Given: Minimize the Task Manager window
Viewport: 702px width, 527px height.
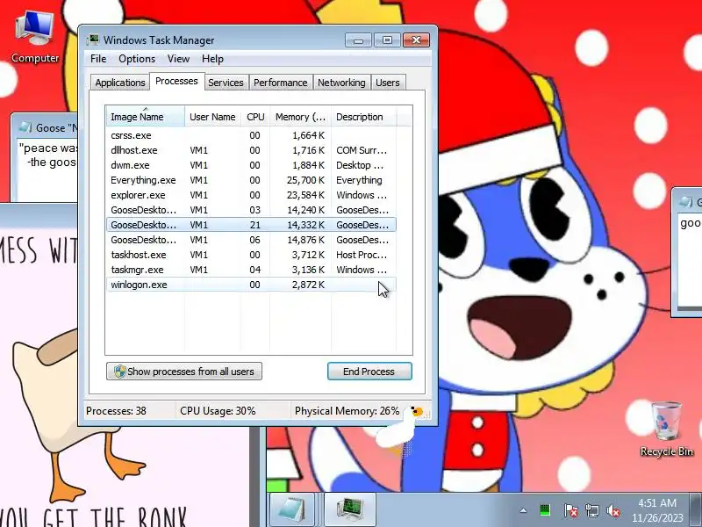Looking at the screenshot, I should click(x=358, y=40).
